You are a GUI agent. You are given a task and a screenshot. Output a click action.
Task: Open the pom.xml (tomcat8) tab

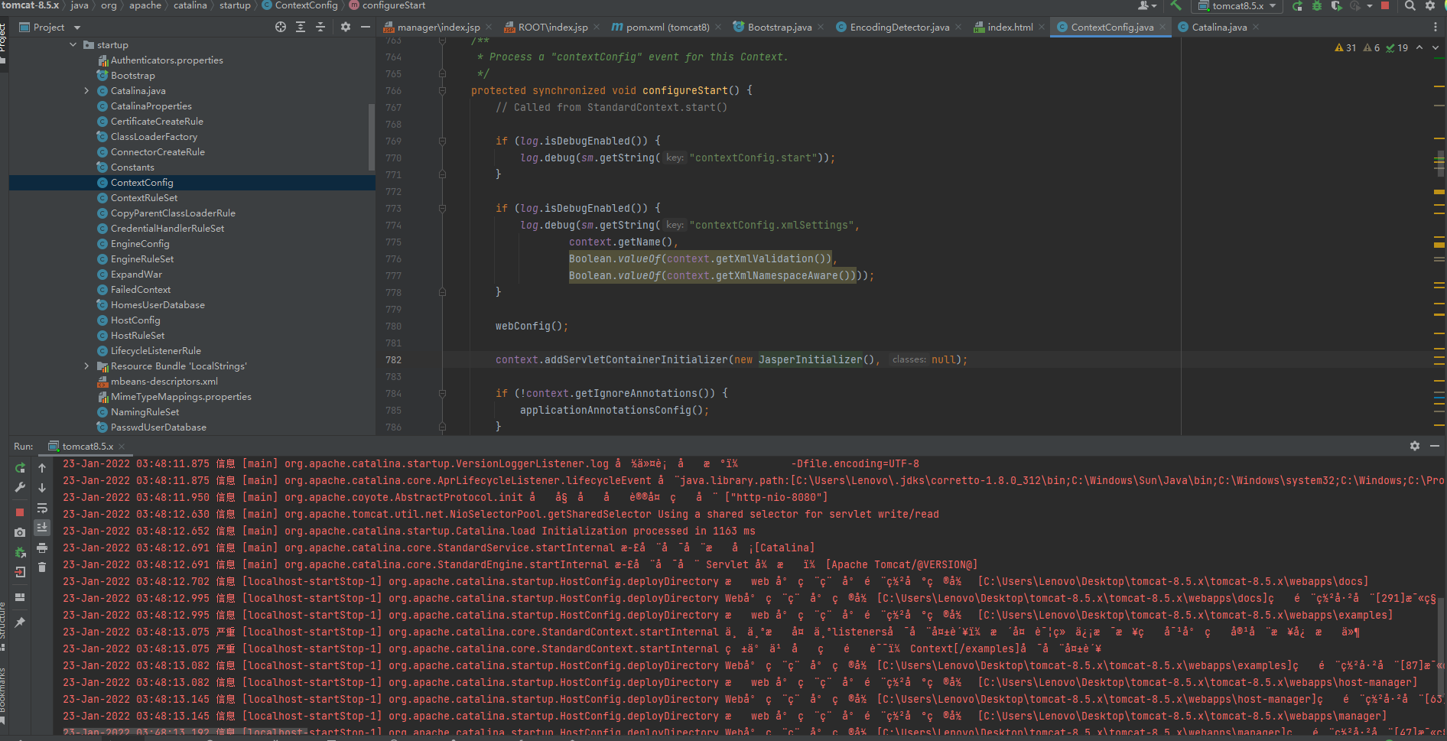668,27
